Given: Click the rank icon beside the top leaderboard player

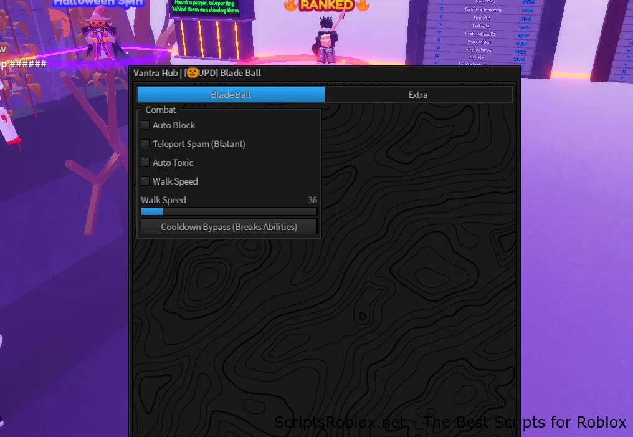Looking at the screenshot, I should [444, 2].
